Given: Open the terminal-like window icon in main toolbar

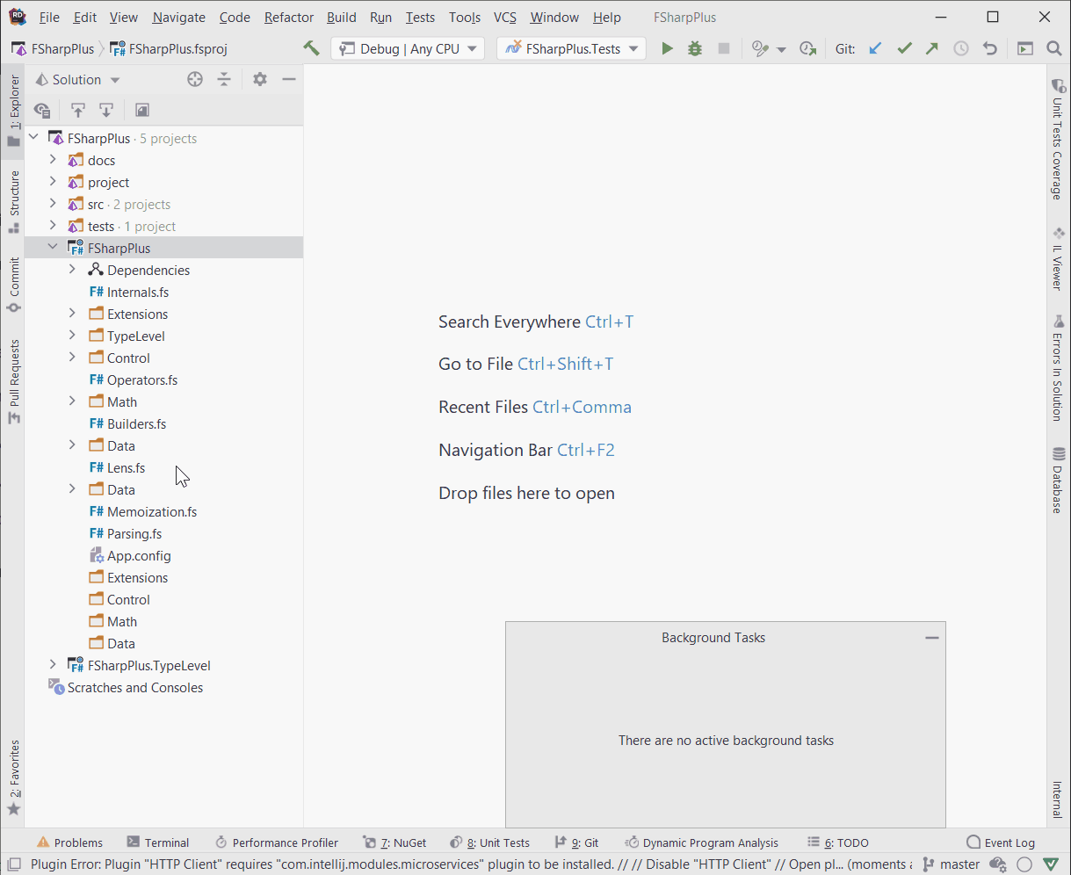Looking at the screenshot, I should pyautogui.click(x=1025, y=48).
